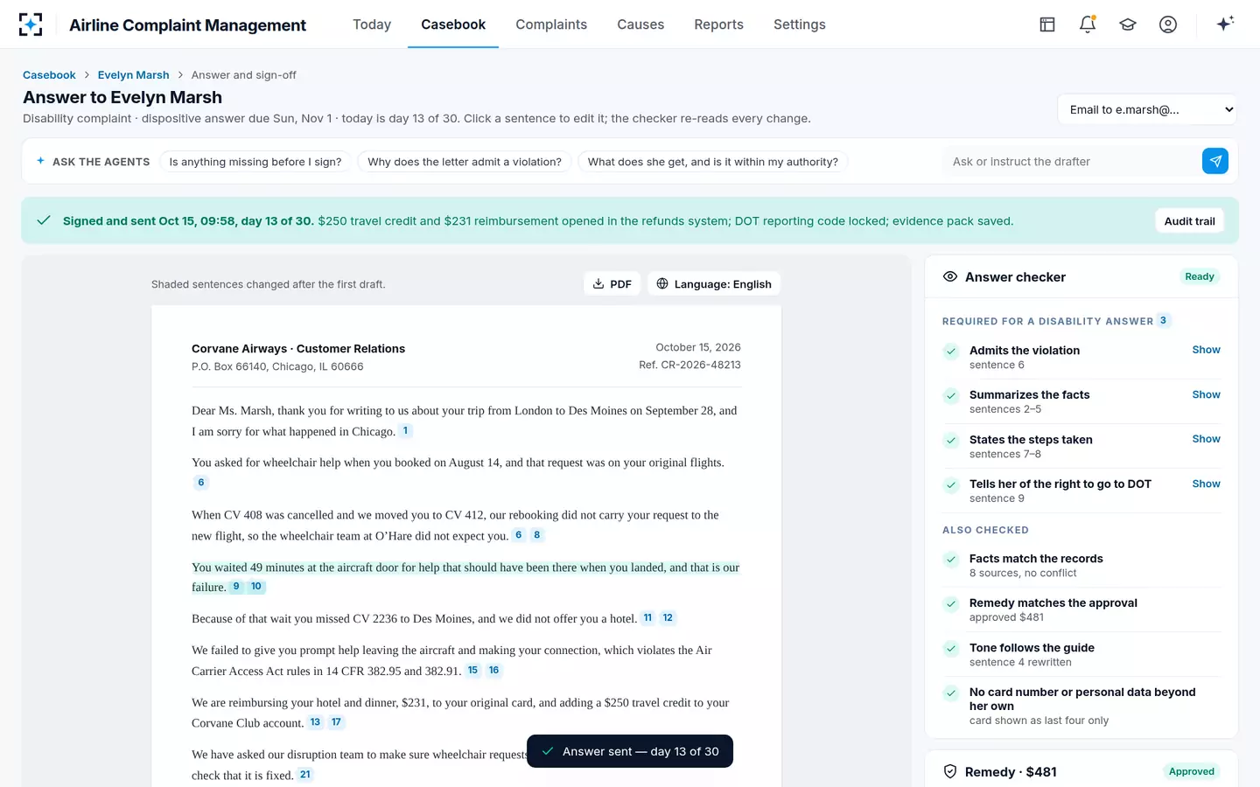Open source citation chip 10
Viewport: 1260px width, 787px height.
tap(256, 587)
